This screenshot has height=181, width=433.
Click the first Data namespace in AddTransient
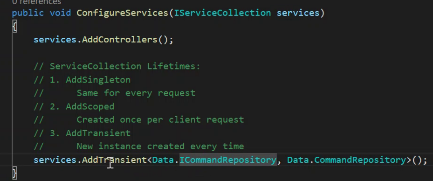(163, 160)
